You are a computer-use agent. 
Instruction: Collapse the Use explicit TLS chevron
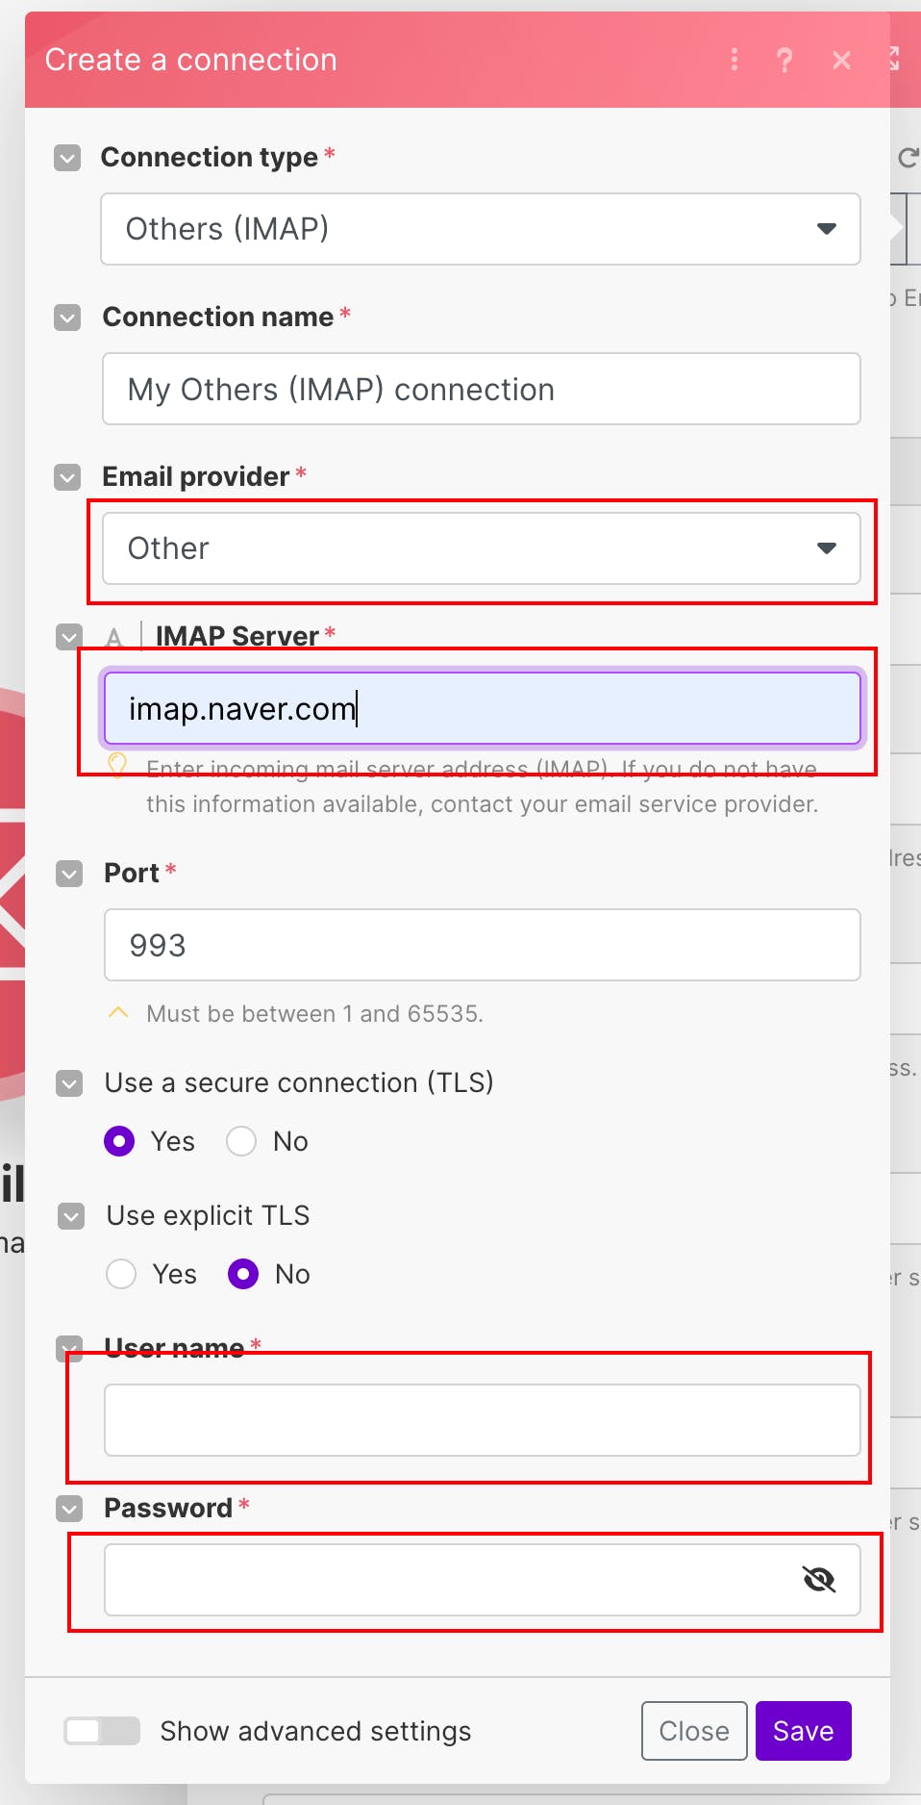71,1216
